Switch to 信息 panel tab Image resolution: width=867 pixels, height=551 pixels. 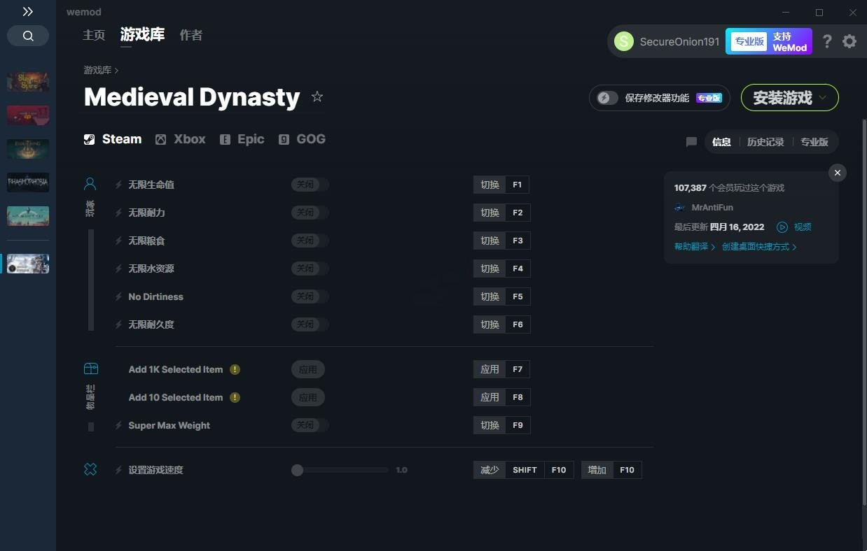(x=721, y=142)
